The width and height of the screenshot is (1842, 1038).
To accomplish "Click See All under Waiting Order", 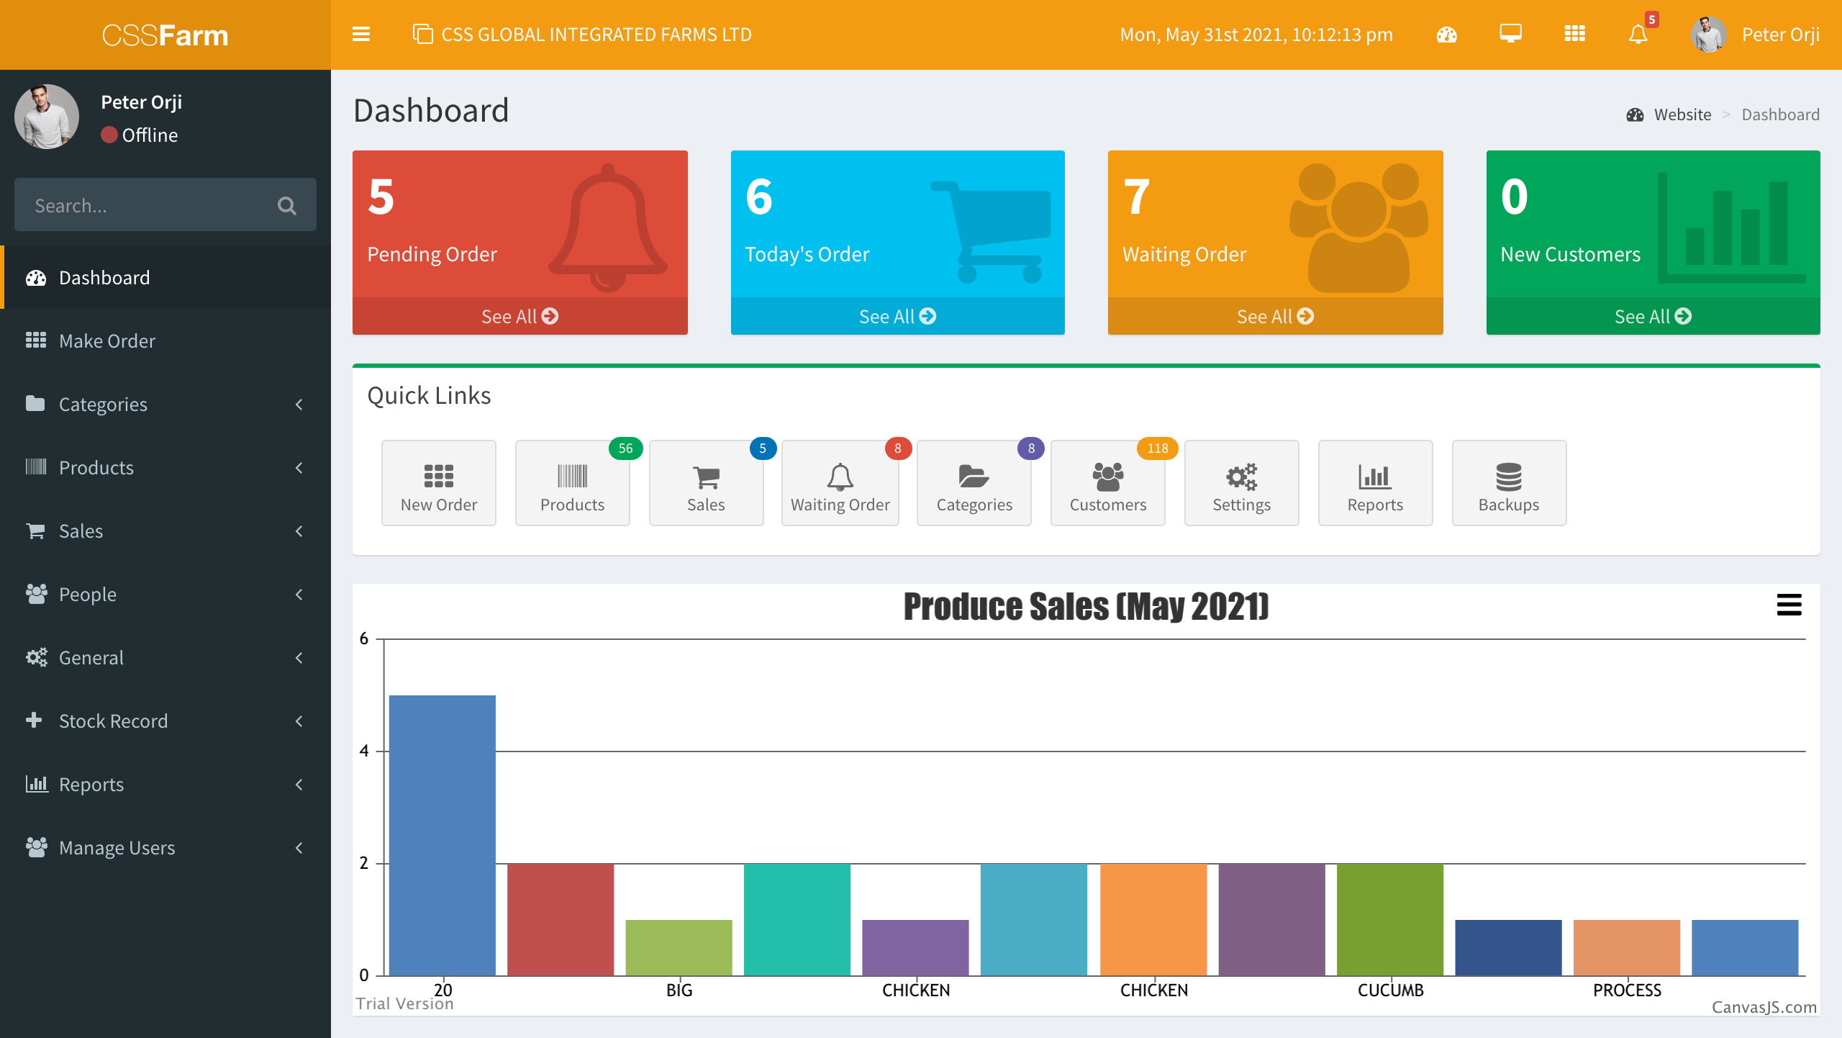I will 1275,316.
